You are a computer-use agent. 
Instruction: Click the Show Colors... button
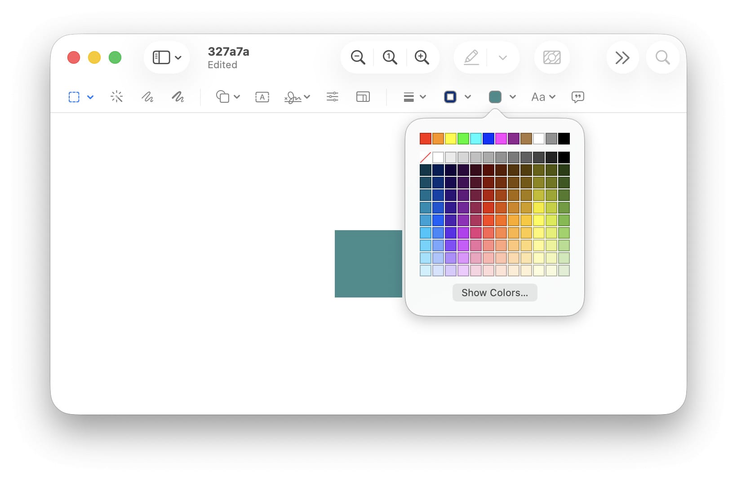click(x=495, y=293)
